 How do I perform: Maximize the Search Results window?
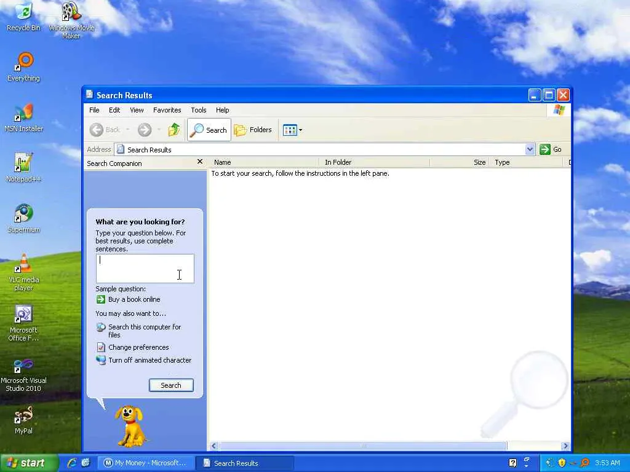(x=549, y=95)
